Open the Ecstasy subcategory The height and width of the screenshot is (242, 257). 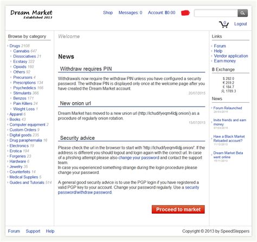[x=20, y=61]
